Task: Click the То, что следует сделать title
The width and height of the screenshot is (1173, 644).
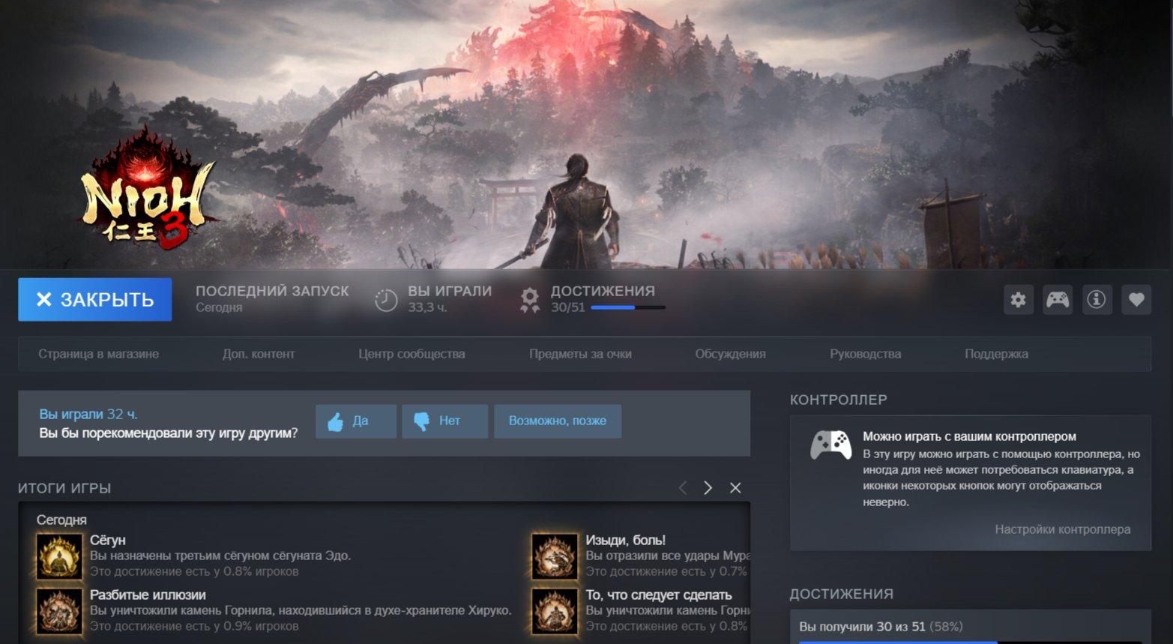Action: 659,595
